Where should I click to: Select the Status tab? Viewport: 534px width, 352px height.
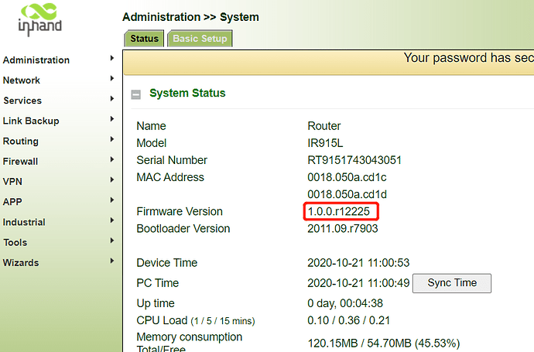pos(144,39)
